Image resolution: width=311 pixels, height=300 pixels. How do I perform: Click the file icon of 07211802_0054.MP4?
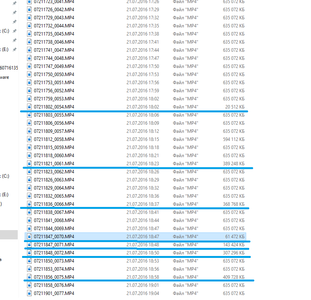[x=29, y=107]
